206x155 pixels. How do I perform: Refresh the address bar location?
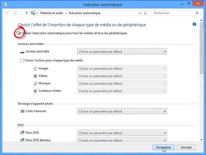point(146,13)
